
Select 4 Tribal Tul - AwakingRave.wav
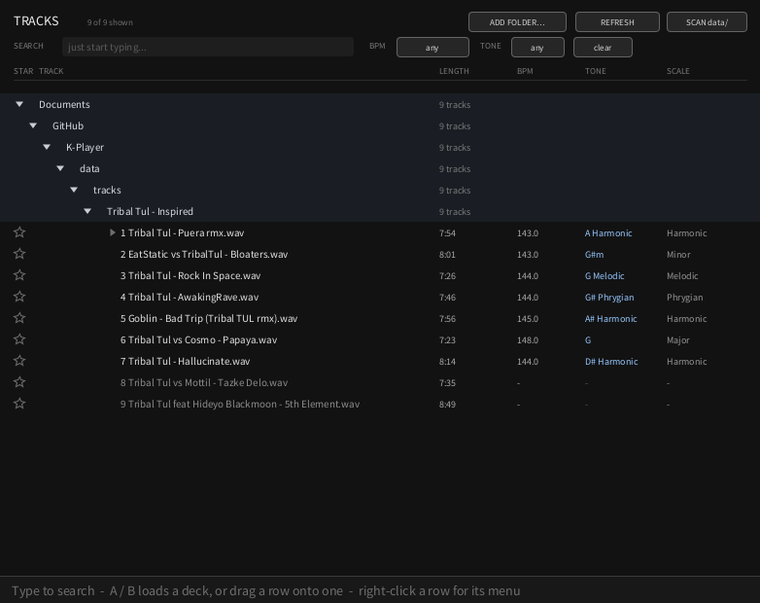[x=380, y=297]
